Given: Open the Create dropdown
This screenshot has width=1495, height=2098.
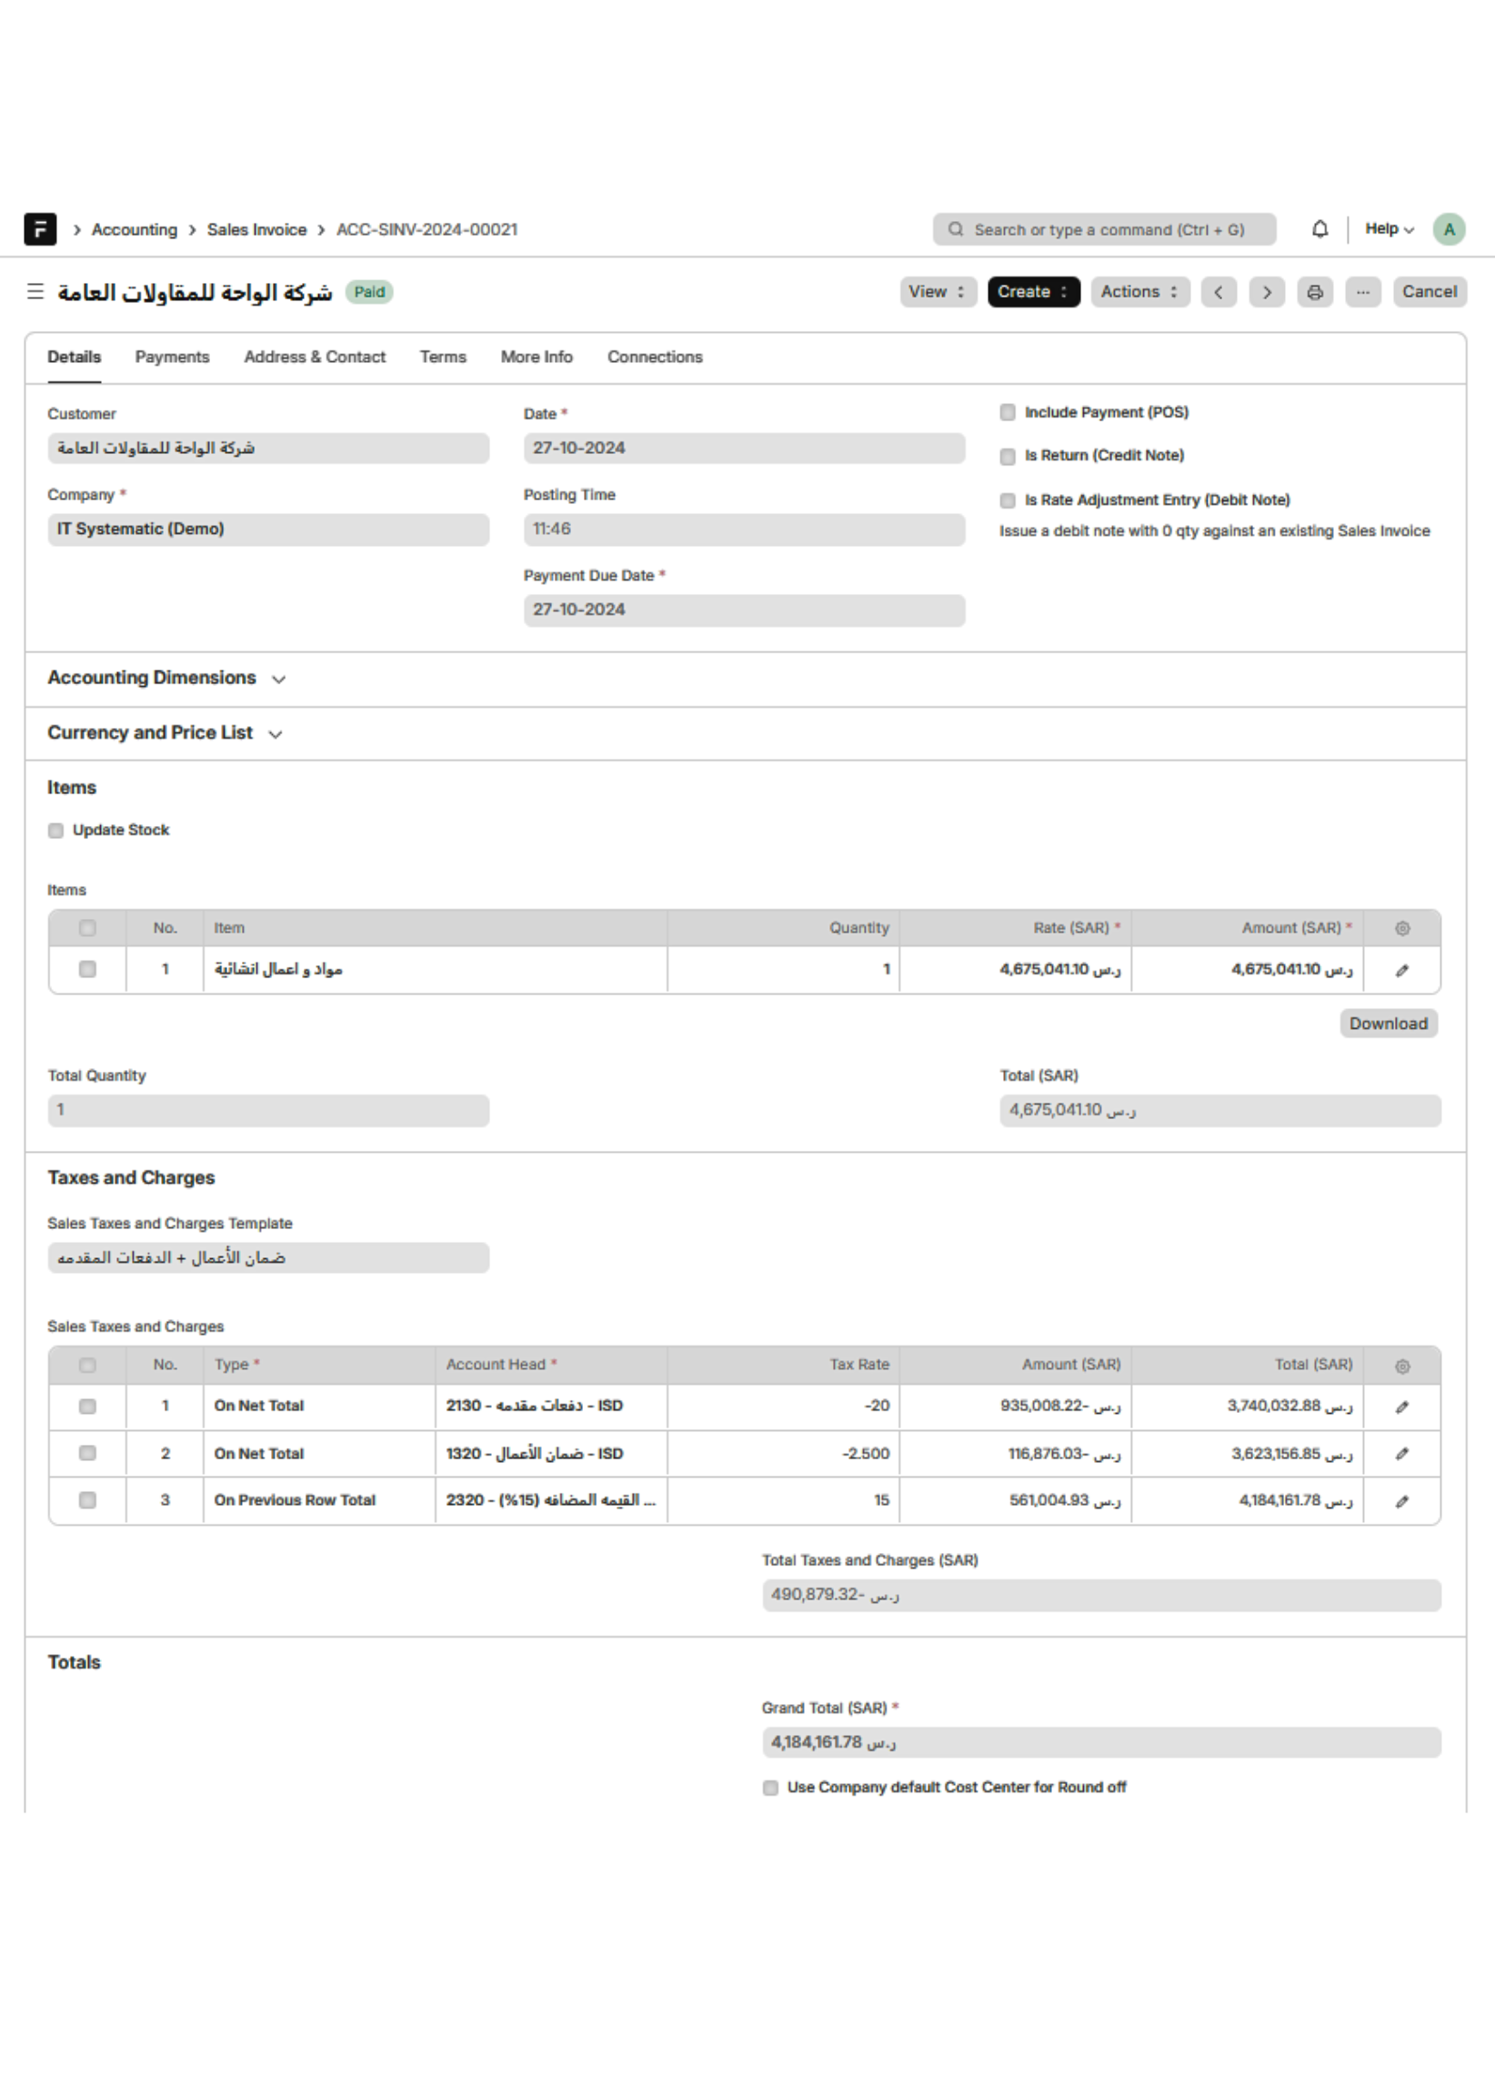Looking at the screenshot, I should (1033, 292).
